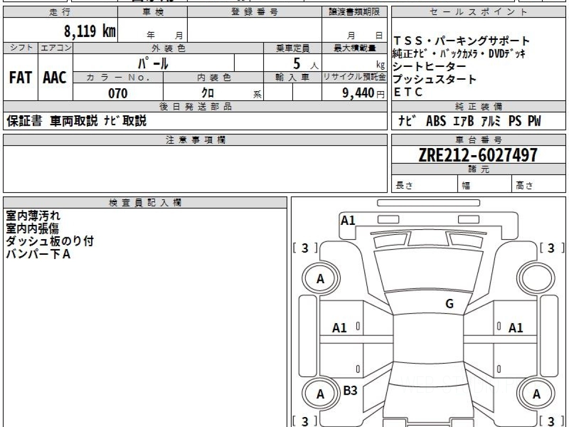Image resolution: width=569 pixels, height=427 pixels.
Task: Click the FAT shift value
Action: (20, 78)
